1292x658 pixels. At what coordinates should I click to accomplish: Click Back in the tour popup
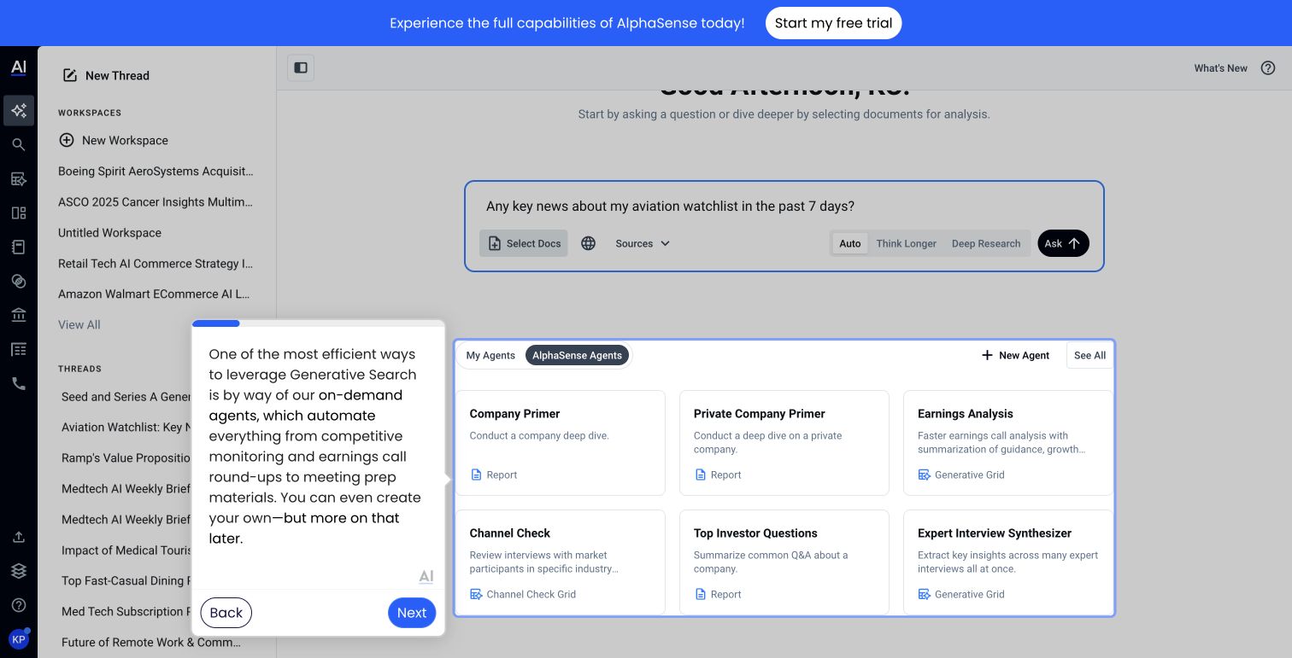click(x=226, y=613)
